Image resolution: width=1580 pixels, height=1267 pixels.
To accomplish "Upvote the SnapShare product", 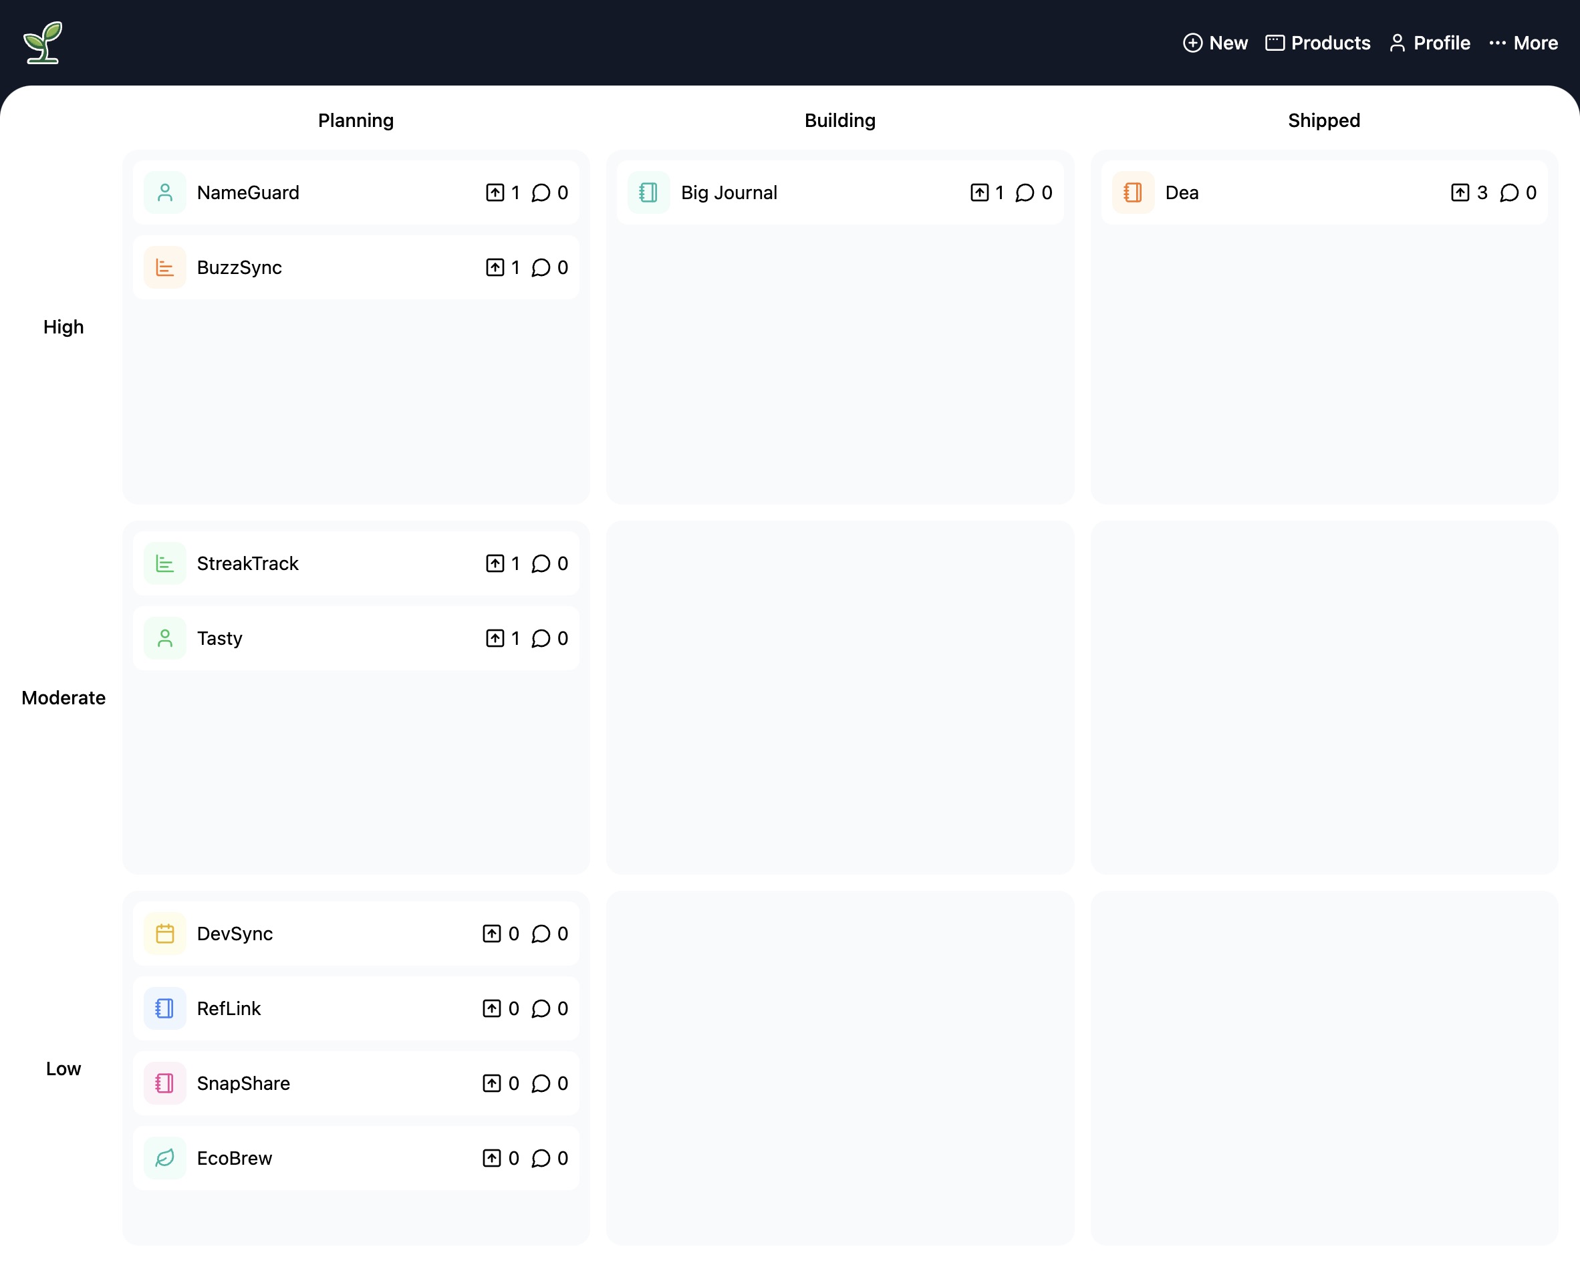I will [x=501, y=1083].
